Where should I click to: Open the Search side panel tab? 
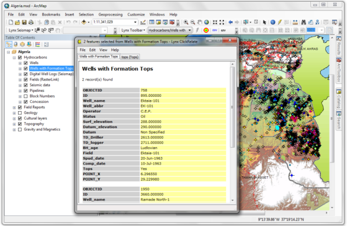339,120
